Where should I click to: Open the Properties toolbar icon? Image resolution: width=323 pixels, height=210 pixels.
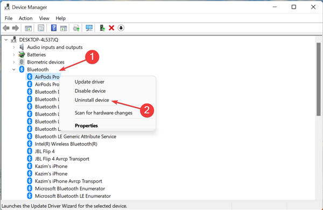click(41, 28)
